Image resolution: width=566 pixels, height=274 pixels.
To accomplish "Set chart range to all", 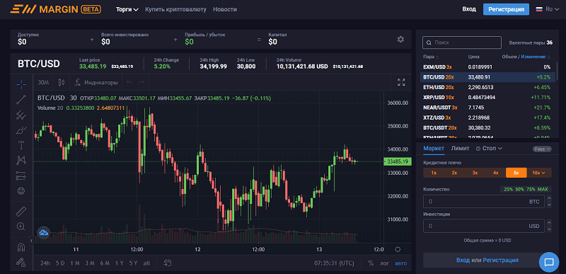I will (x=146, y=263).
